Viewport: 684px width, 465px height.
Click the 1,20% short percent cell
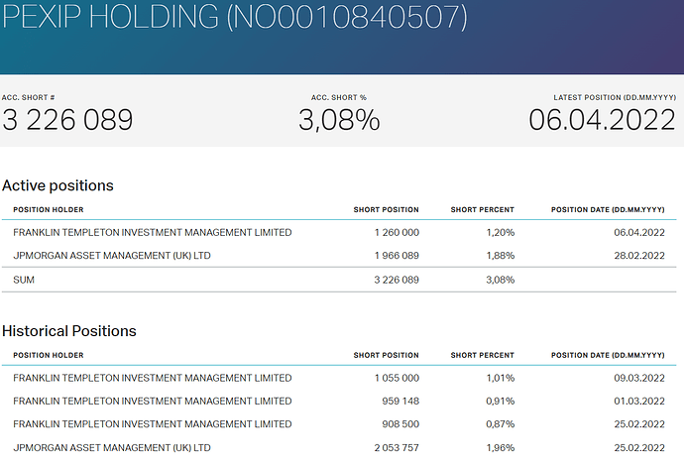[501, 232]
